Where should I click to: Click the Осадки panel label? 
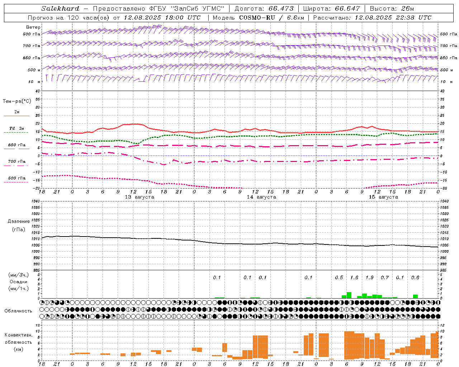(x=19, y=282)
